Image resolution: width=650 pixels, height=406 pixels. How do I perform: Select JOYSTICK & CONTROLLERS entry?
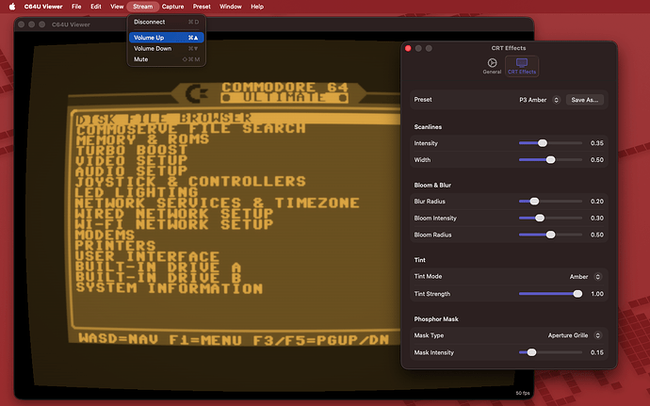coord(190,182)
